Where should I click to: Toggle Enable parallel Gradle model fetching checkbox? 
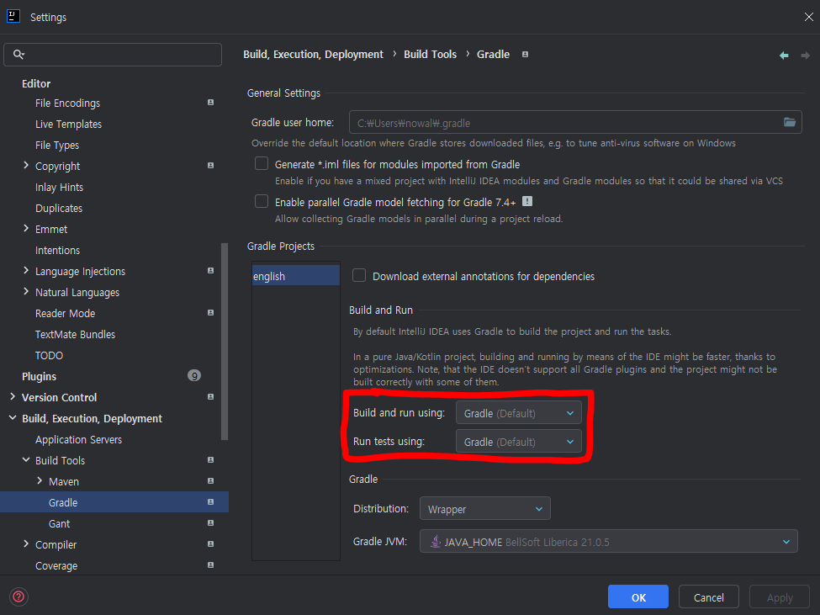[x=262, y=202]
